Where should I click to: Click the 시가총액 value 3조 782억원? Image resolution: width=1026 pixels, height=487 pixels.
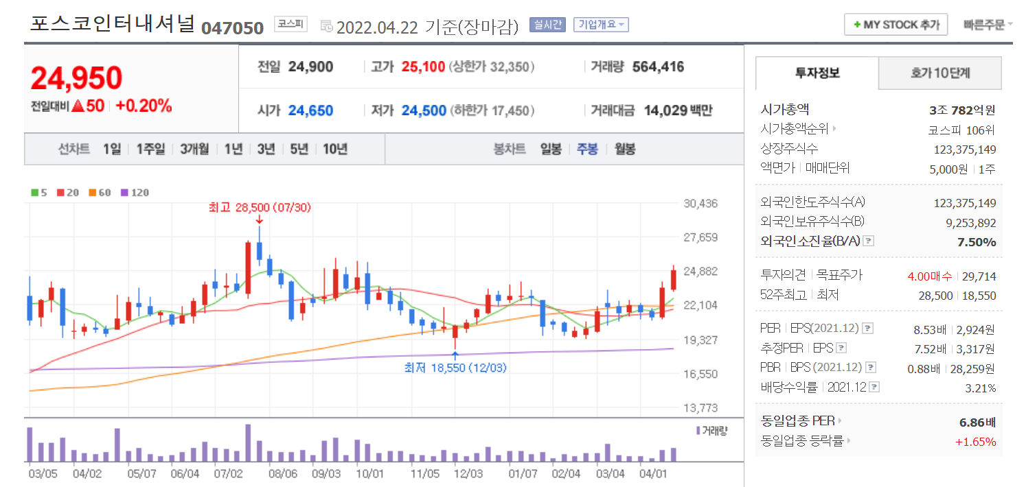click(961, 110)
